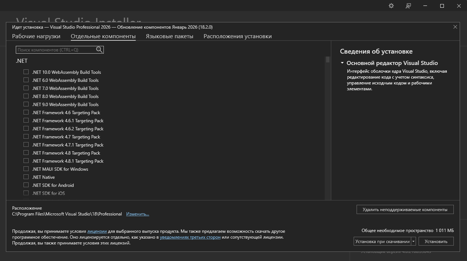Open the Изменить... location link
This screenshot has height=261, width=467.
138,214
